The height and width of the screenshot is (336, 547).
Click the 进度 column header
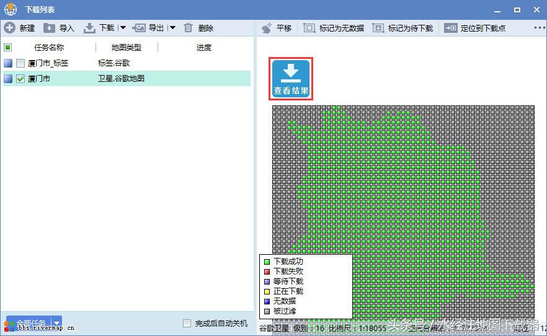coord(203,47)
